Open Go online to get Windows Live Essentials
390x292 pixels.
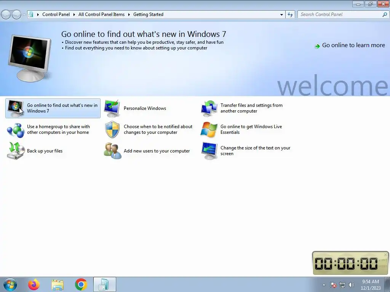pos(251,129)
